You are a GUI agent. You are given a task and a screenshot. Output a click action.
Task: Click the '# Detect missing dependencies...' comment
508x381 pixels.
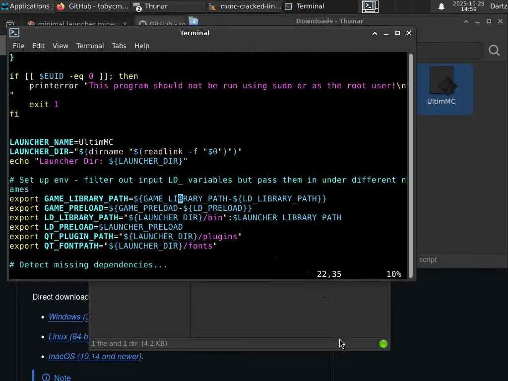pyautogui.click(x=88, y=265)
